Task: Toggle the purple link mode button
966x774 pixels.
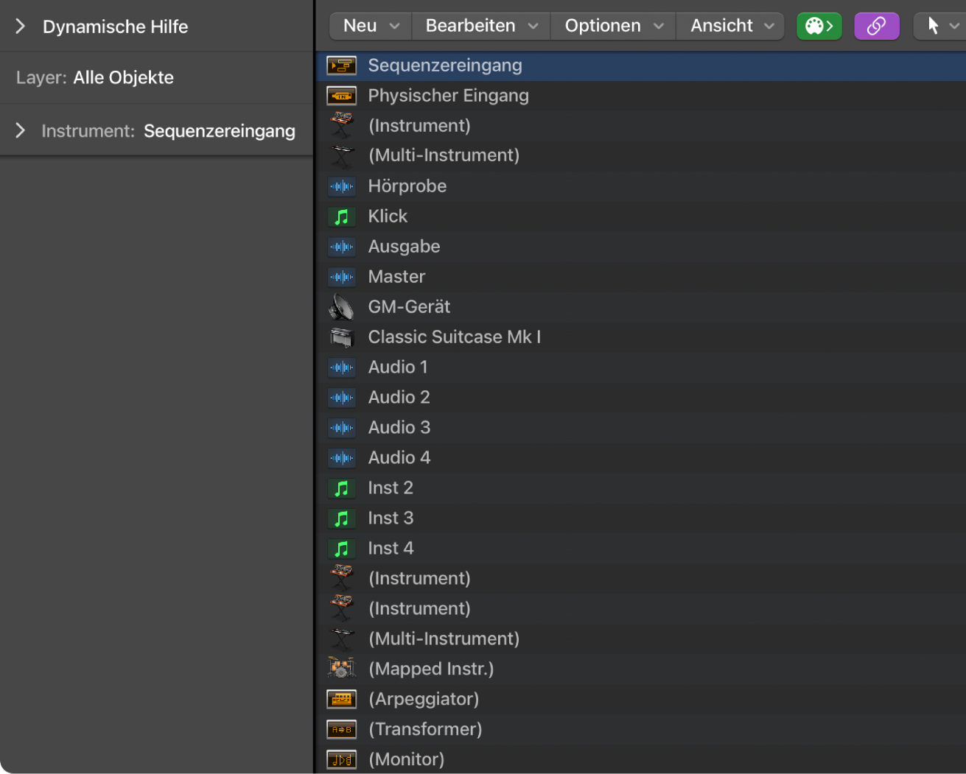Action: pos(876,25)
